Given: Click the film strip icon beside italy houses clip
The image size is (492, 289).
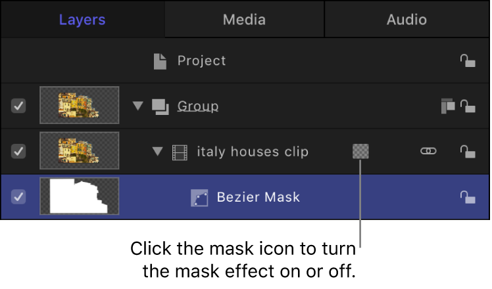Looking at the screenshot, I should coord(180,152).
